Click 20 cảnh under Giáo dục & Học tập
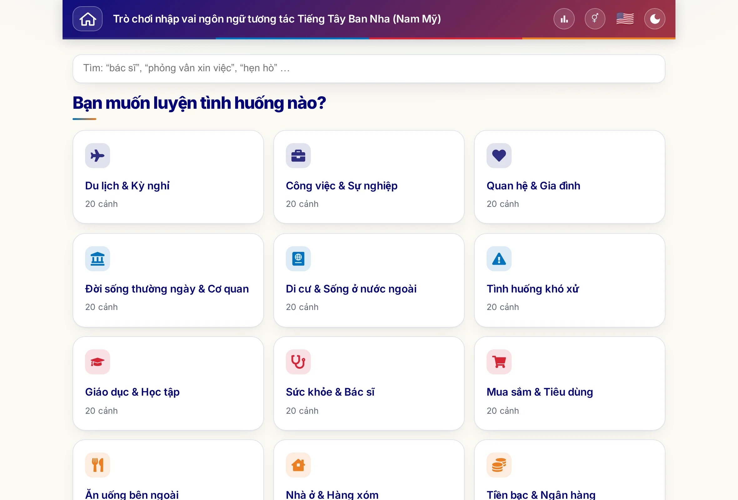The width and height of the screenshot is (738, 500). point(101,411)
